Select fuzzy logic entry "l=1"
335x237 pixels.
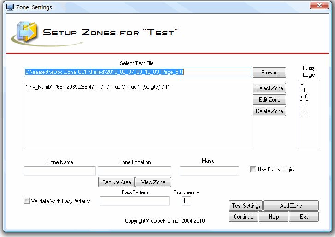(302, 108)
